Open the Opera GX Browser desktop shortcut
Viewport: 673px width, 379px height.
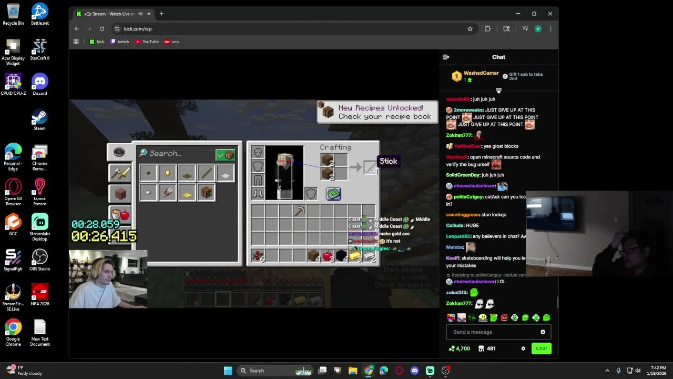point(13,193)
